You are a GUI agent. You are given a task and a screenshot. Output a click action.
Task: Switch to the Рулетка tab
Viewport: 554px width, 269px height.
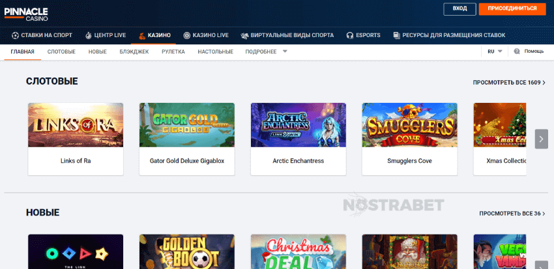click(173, 51)
